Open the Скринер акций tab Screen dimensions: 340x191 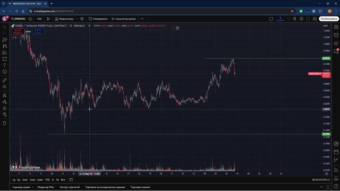21,187
